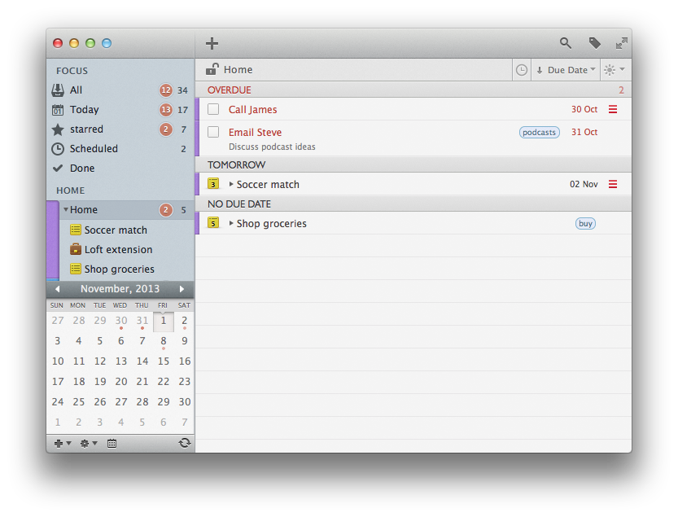678x517 pixels.
Task: Click the podcasts tag on Email Steve
Action: [539, 132]
